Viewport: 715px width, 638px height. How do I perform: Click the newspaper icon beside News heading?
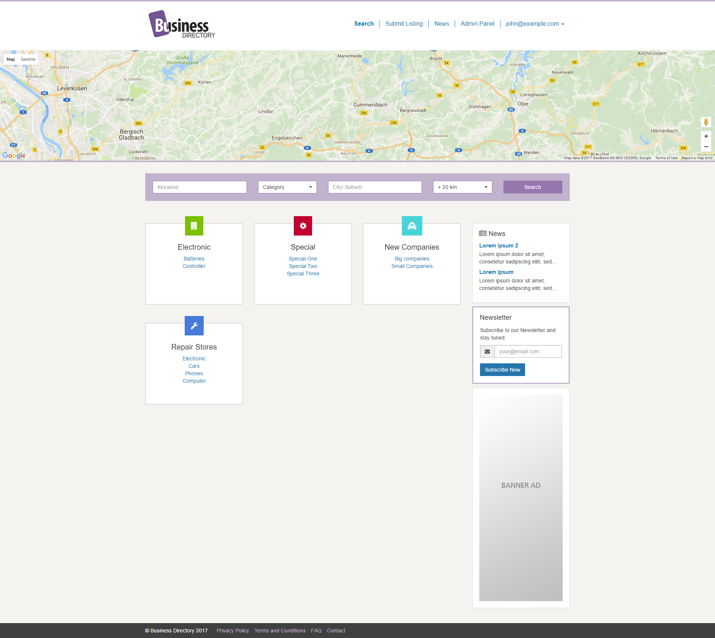click(483, 233)
